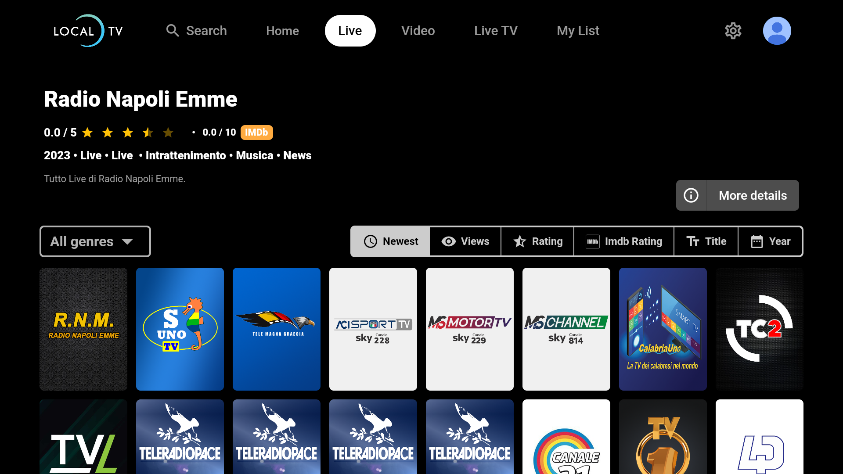Open ACI Sport TV sky 228 tile
Image resolution: width=843 pixels, height=474 pixels.
coord(373,329)
